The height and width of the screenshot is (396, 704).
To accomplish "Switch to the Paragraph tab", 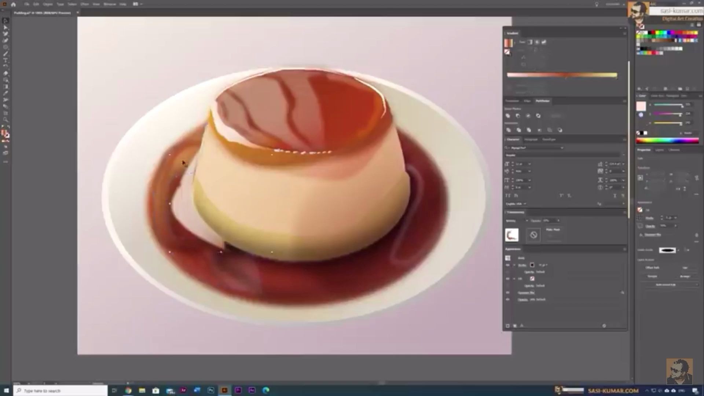I will pyautogui.click(x=531, y=140).
